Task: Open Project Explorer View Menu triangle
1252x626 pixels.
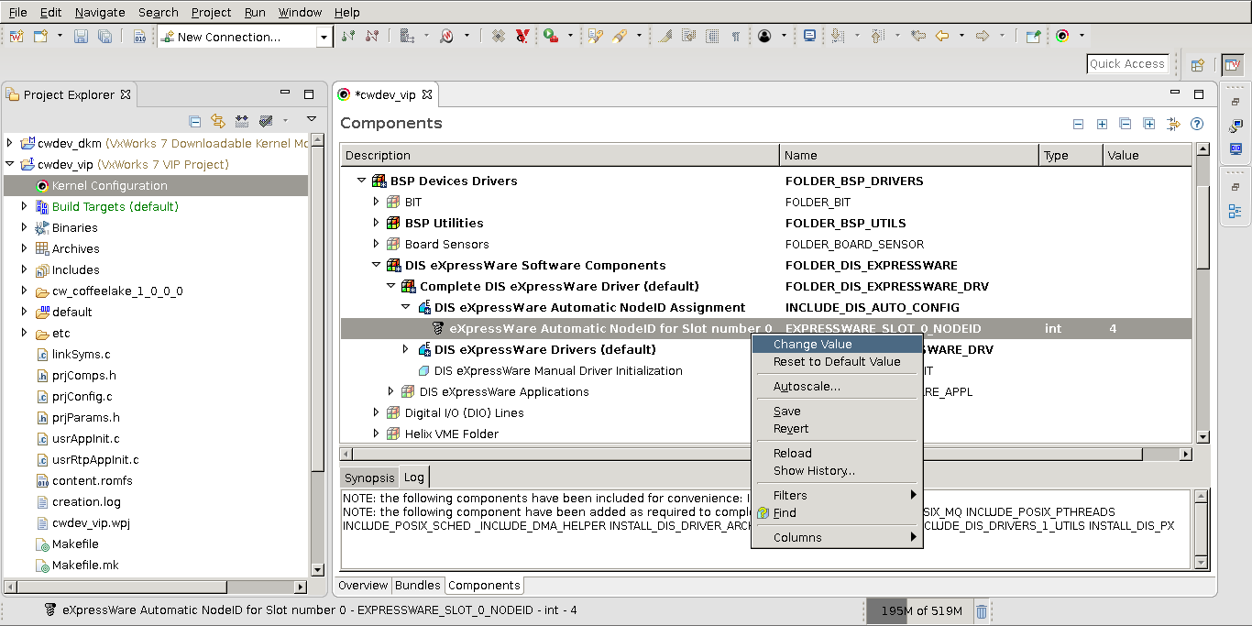Action: [312, 119]
